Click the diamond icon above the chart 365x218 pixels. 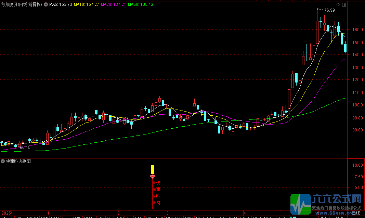point(338,5)
